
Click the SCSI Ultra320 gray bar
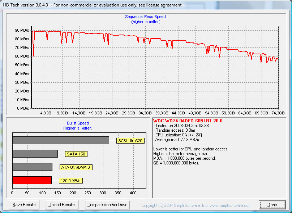60,140
